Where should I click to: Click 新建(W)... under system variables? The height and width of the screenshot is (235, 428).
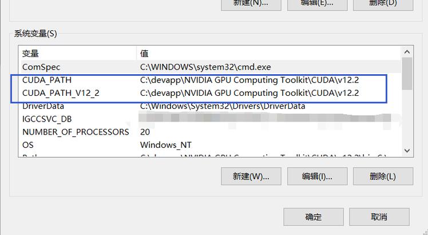[x=251, y=176]
